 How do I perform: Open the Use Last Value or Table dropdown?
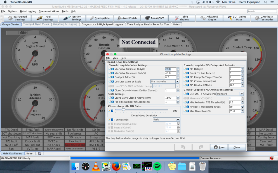click(x=177, y=82)
